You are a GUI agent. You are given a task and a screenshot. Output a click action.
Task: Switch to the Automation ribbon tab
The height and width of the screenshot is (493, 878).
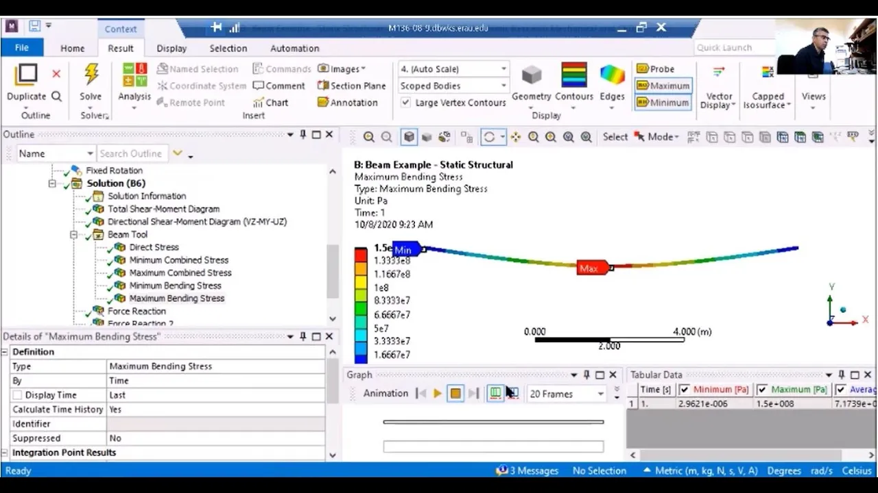coord(295,49)
